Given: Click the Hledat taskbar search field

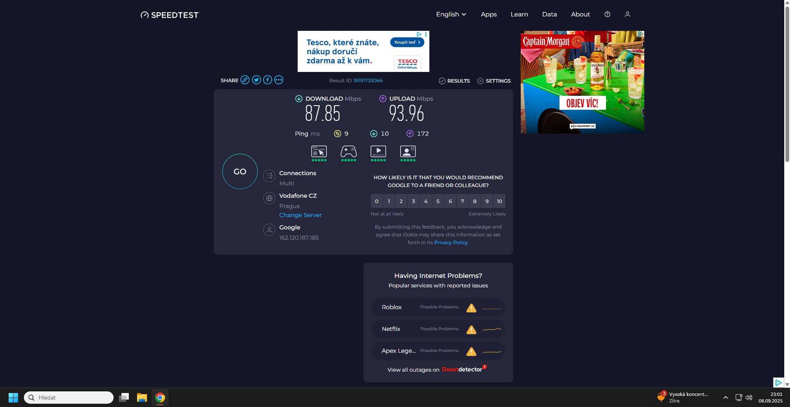Looking at the screenshot, I should pyautogui.click(x=69, y=398).
